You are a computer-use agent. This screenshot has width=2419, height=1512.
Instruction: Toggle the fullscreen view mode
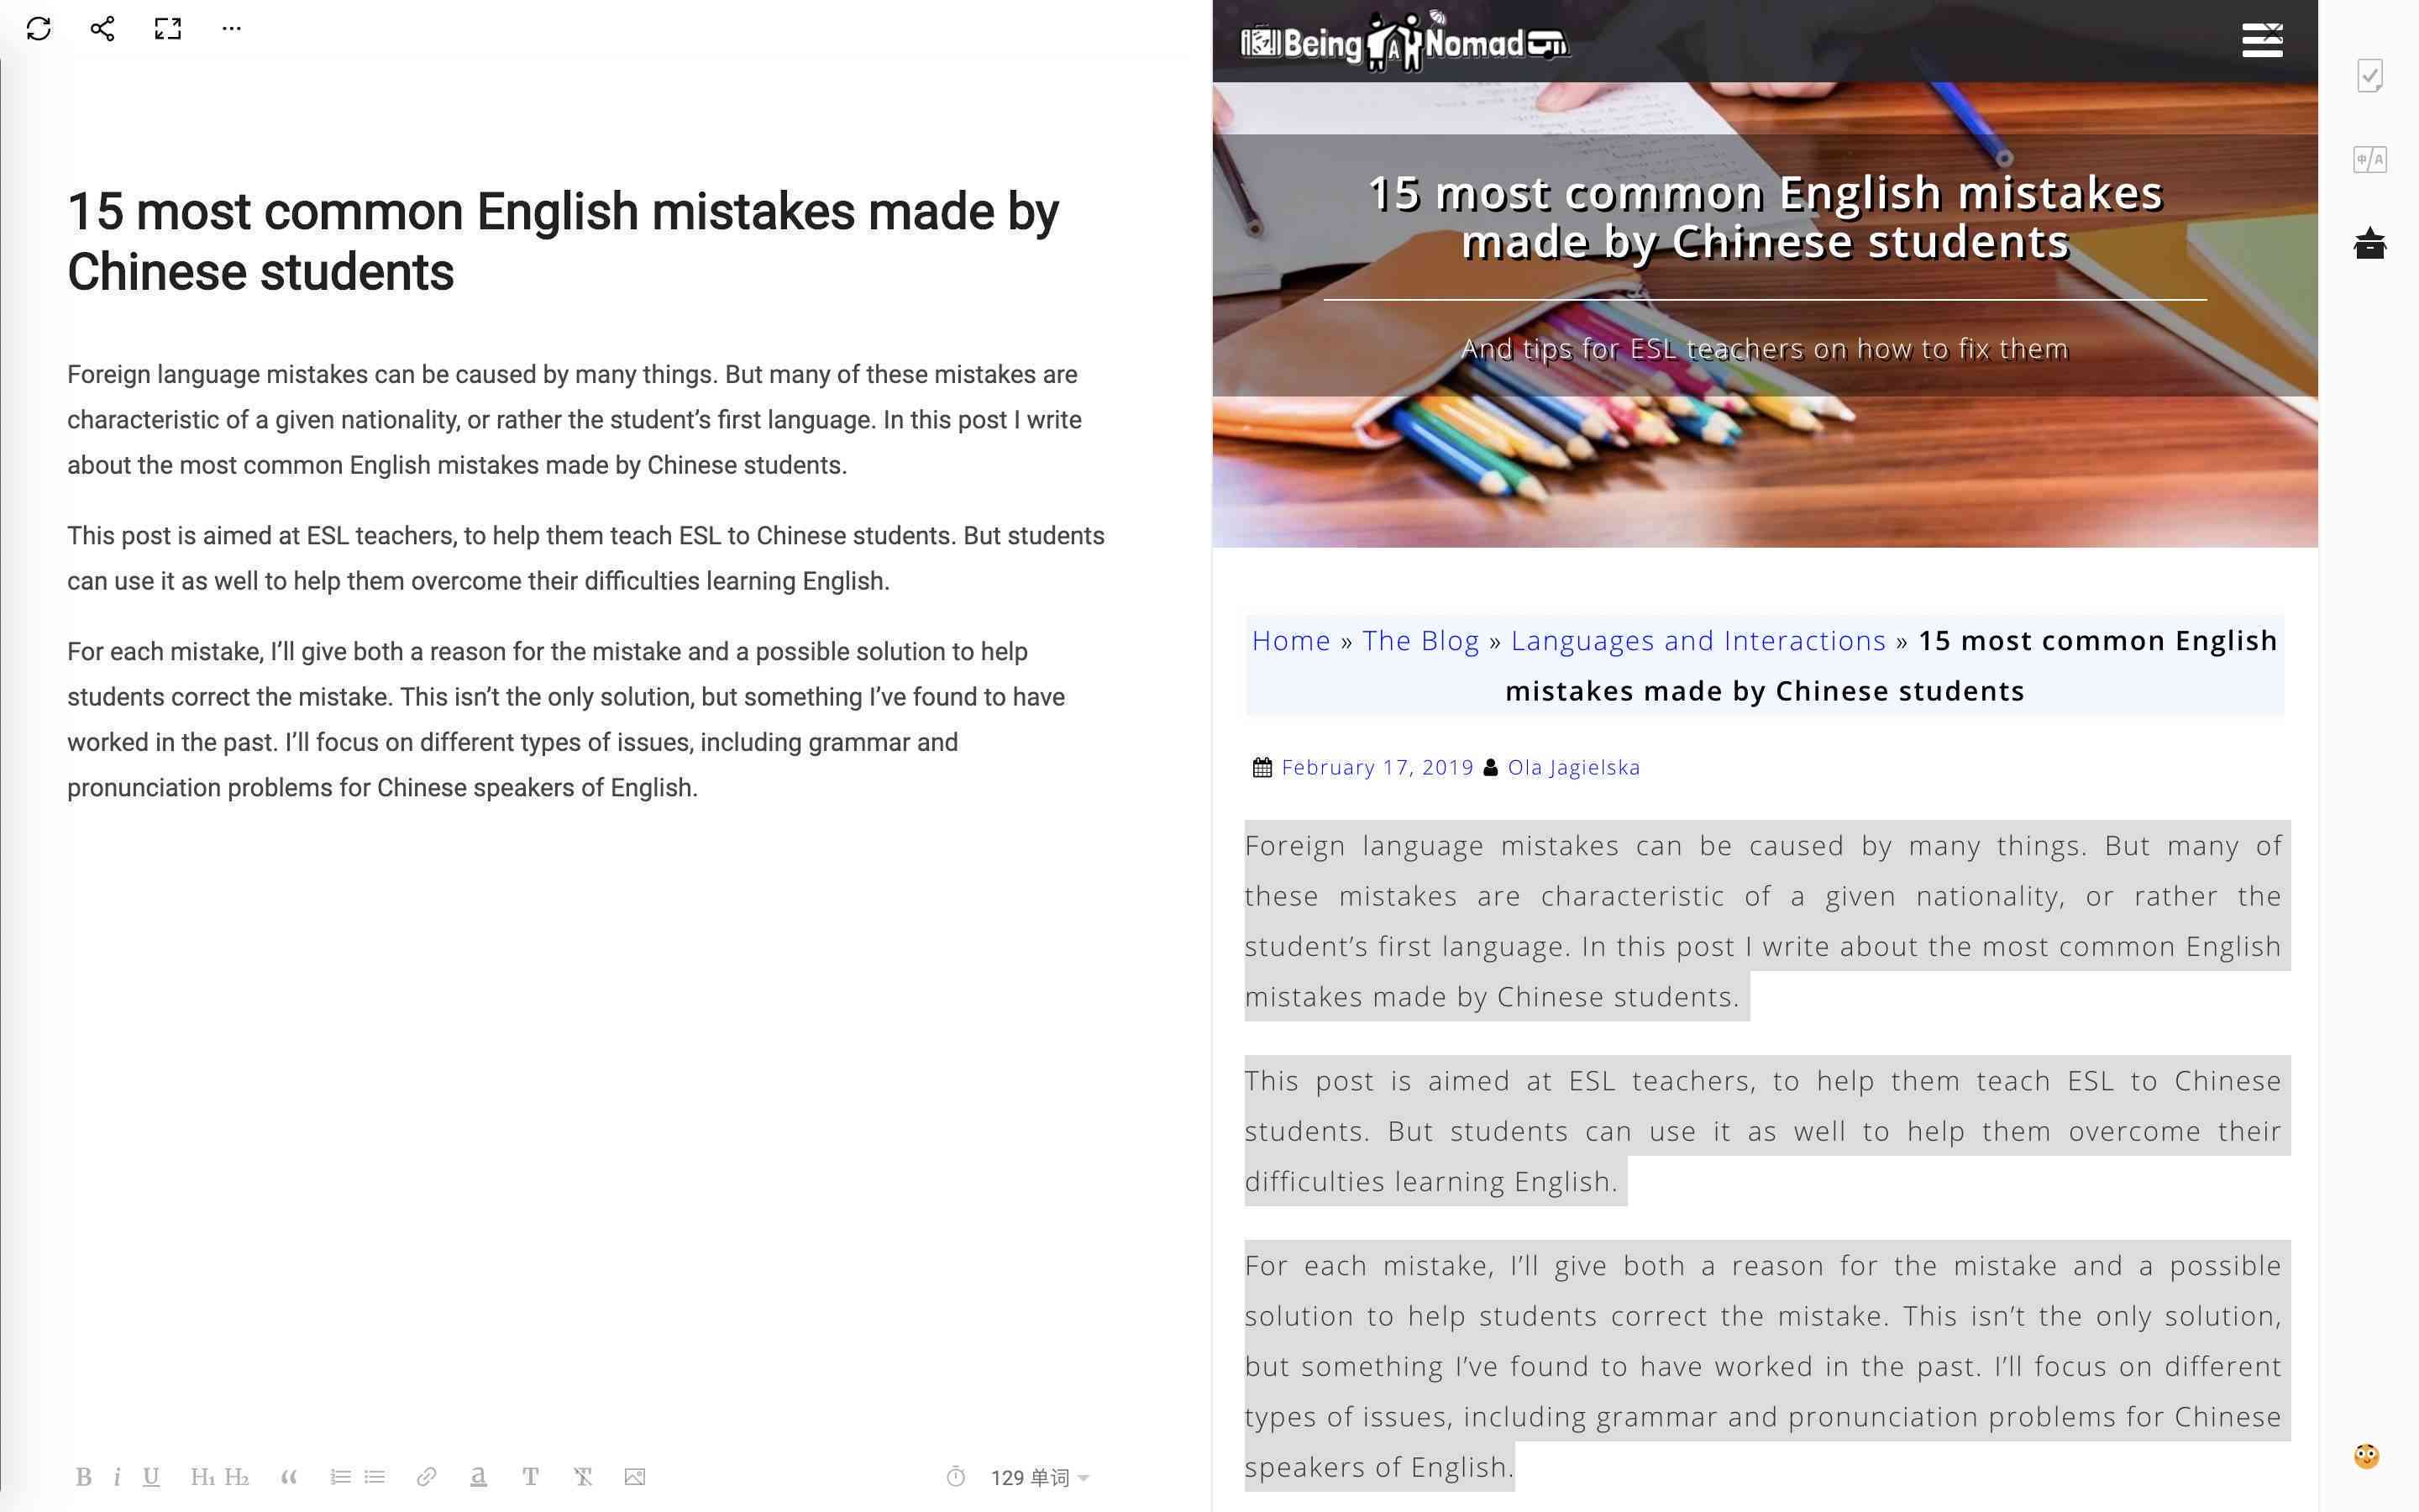[x=167, y=28]
